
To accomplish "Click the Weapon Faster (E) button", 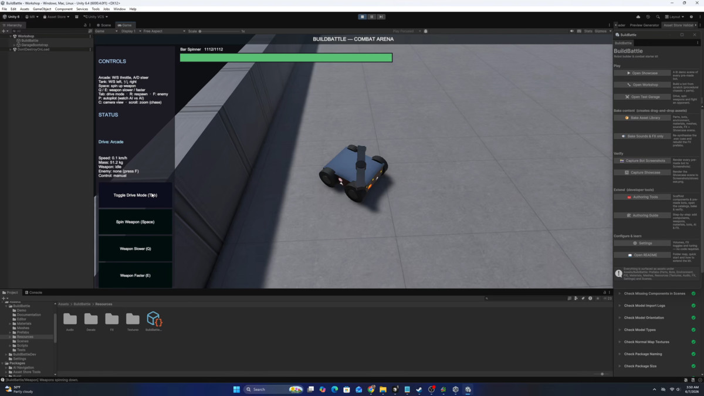I will point(135,275).
